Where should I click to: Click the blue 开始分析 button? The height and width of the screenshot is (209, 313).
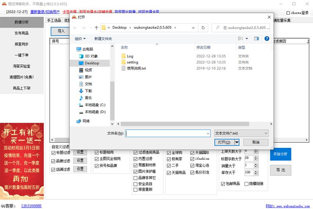tap(281, 154)
